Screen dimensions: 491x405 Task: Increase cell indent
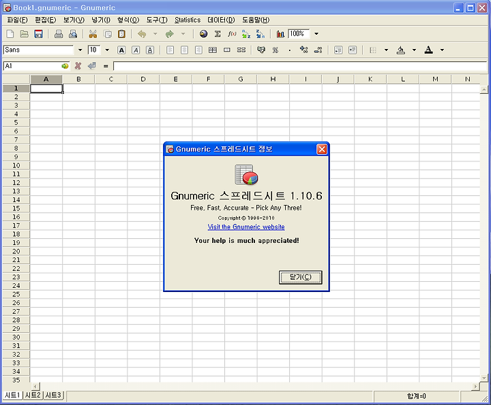click(x=353, y=50)
